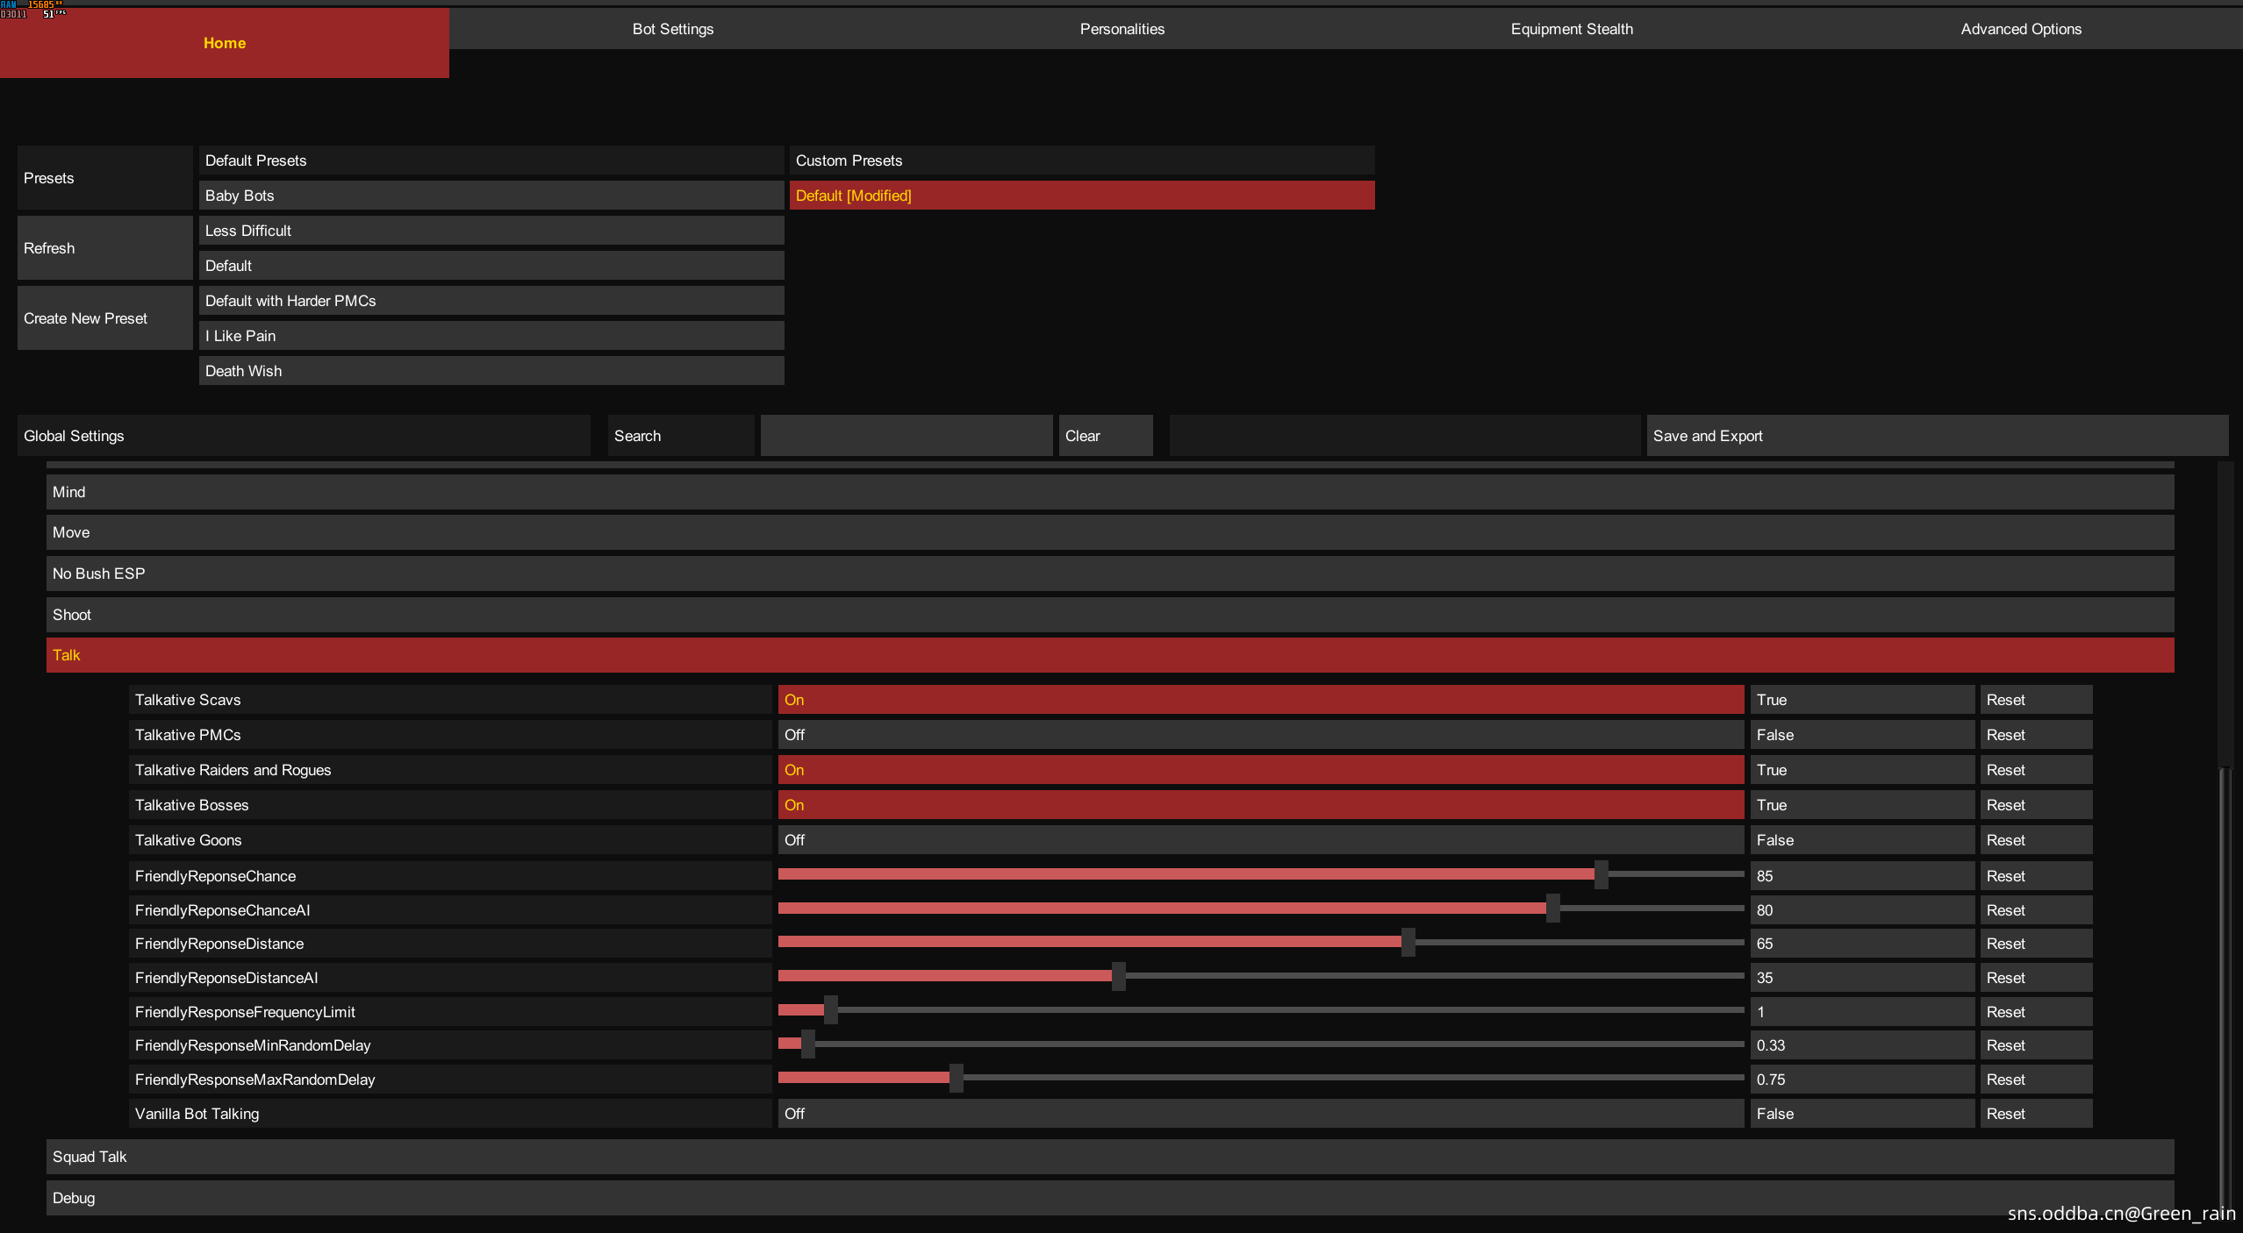Expand the Squad Talk section

click(1109, 1157)
